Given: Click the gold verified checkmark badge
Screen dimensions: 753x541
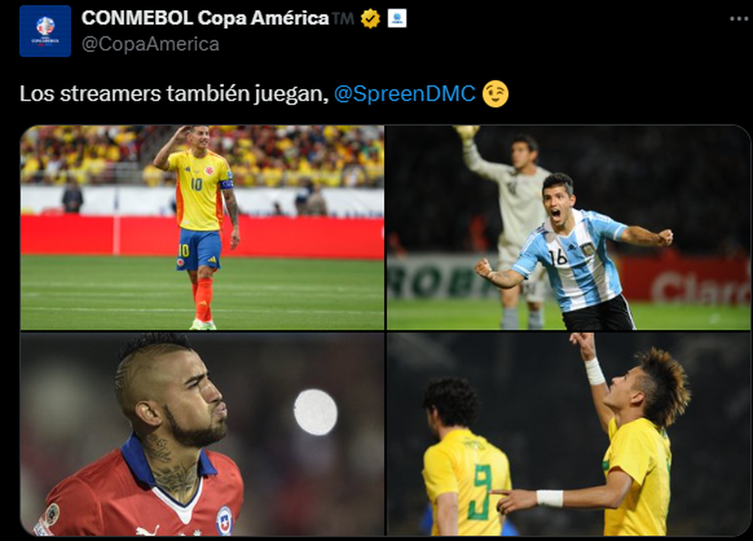Looking at the screenshot, I should click(370, 19).
